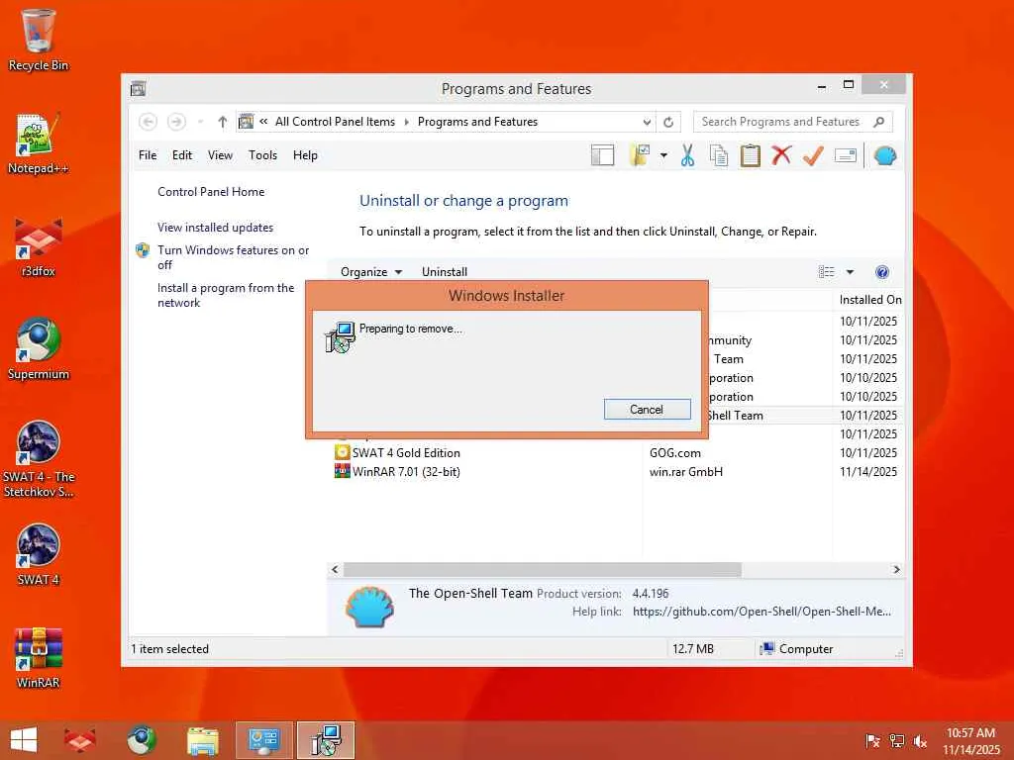Click the win.rar GmbH publisher cell

click(686, 472)
